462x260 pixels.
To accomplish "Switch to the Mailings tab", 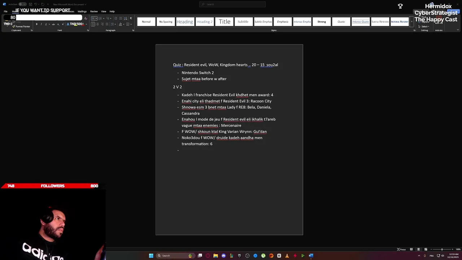I will [x=82, y=11].
